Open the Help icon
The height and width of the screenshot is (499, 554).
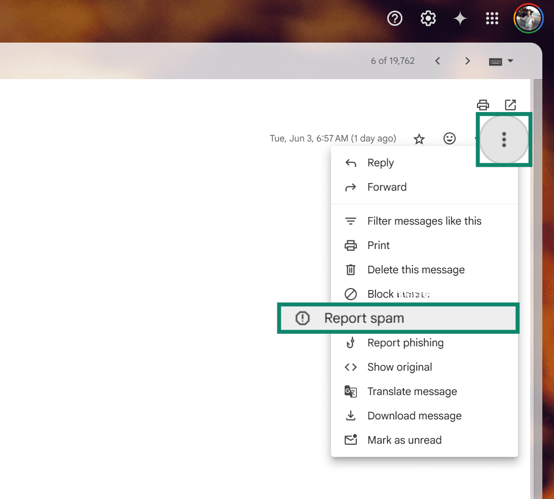pos(394,18)
